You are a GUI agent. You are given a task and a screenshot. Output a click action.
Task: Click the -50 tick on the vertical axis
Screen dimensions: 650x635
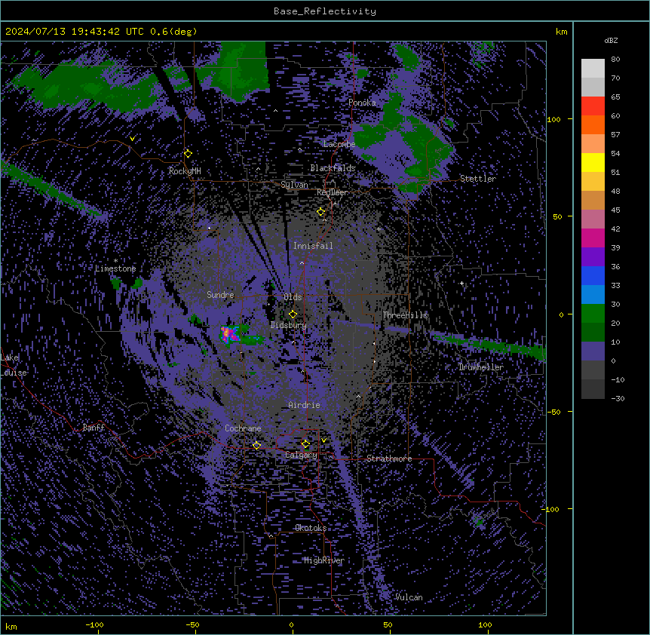pos(553,412)
